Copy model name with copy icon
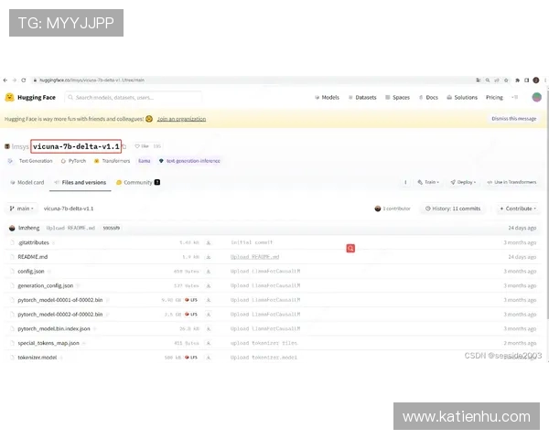 point(124,146)
